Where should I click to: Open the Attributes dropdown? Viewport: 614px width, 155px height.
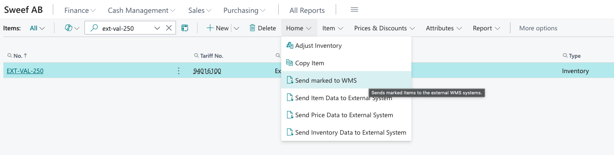coord(444,28)
